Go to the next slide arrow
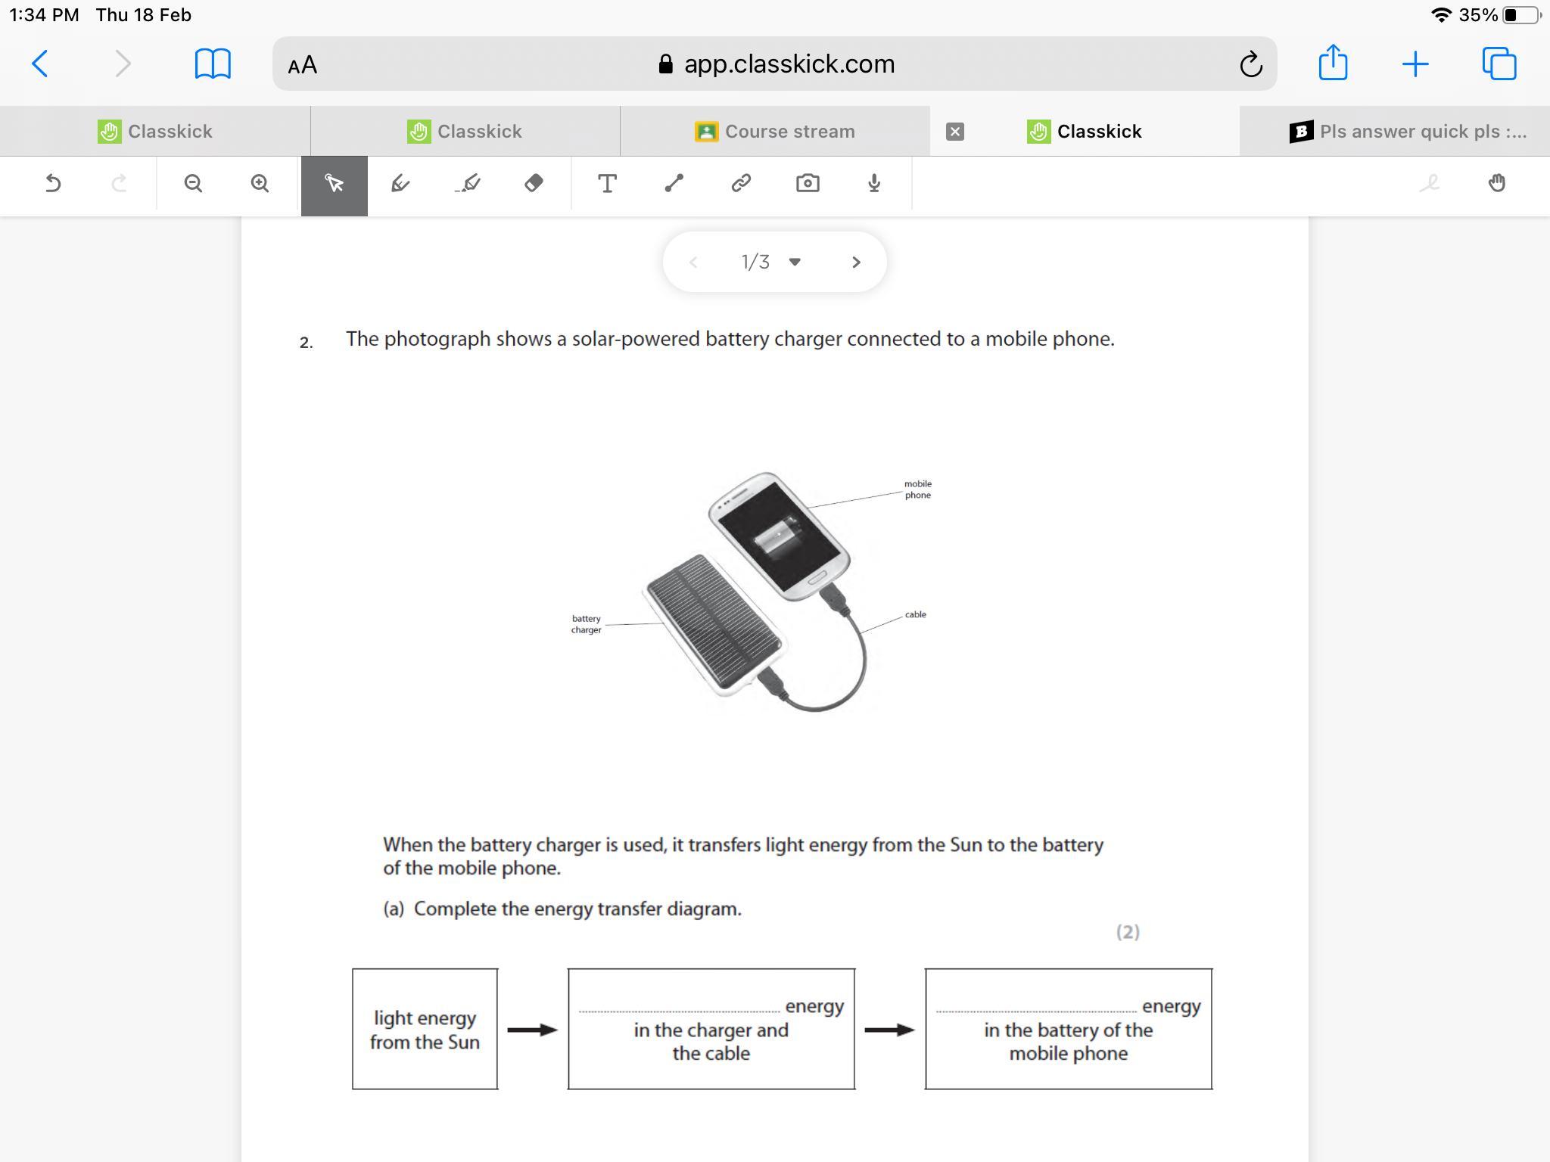The height and width of the screenshot is (1162, 1550). (856, 262)
